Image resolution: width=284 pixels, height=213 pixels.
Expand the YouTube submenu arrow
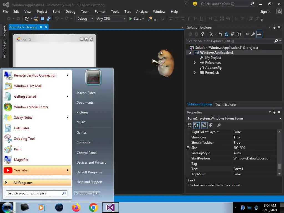coord(68,170)
